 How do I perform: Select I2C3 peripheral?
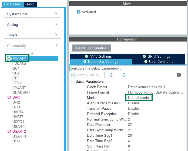pos(16,78)
